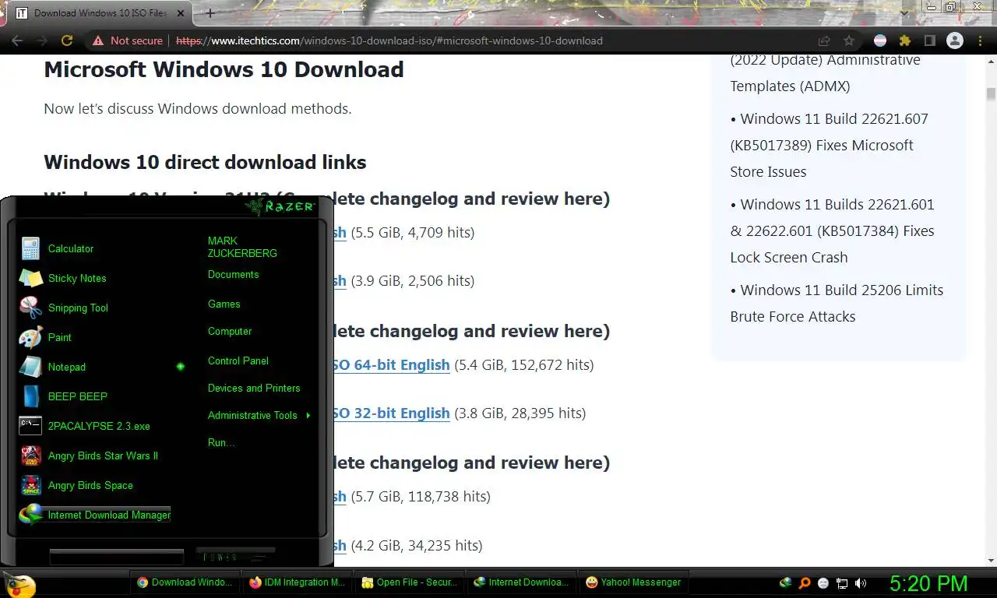997x598 pixels.
Task: Click the 'Windows 10 direct download links' heading
Action: point(205,162)
